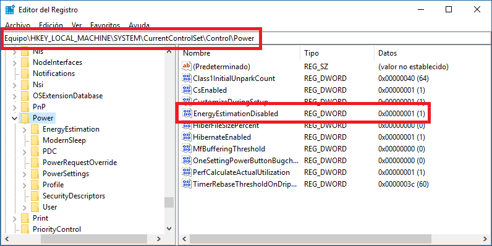The height and width of the screenshot is (246, 492).
Task: Expand the OSExtensionDatabase key
Action: coord(14,96)
